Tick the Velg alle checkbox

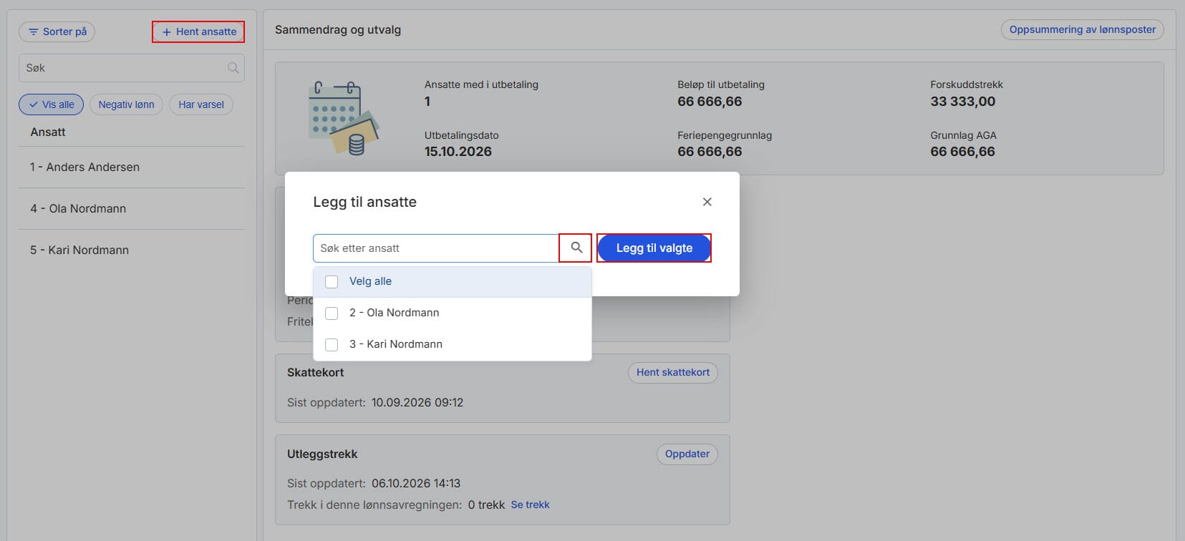pyautogui.click(x=332, y=281)
